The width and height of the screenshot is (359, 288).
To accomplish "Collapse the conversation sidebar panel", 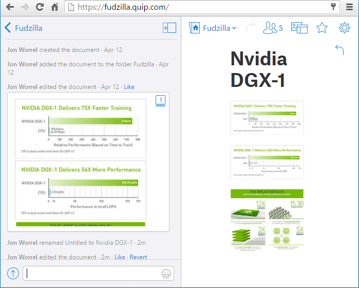I will tap(169, 28).
